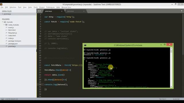Open the Goto menu

(x=30, y=7)
